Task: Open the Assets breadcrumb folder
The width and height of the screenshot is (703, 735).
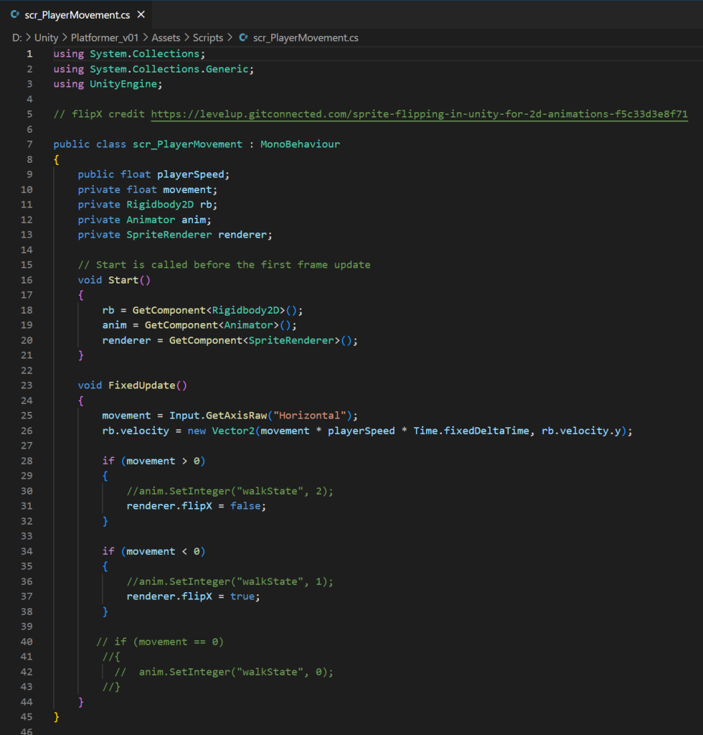Action: (164, 37)
